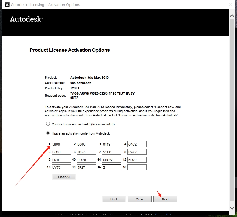The image size is (237, 217).
Task: Select activation field 7 with V9FG
Action: point(112,152)
